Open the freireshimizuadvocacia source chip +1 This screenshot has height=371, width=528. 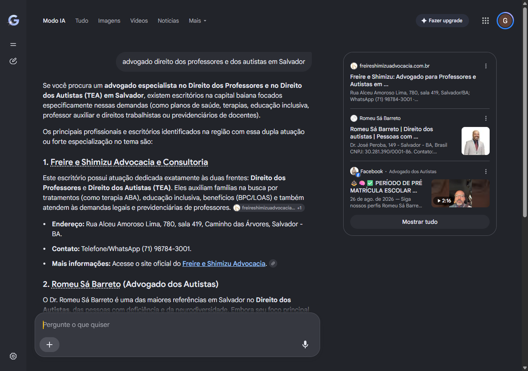(269, 208)
